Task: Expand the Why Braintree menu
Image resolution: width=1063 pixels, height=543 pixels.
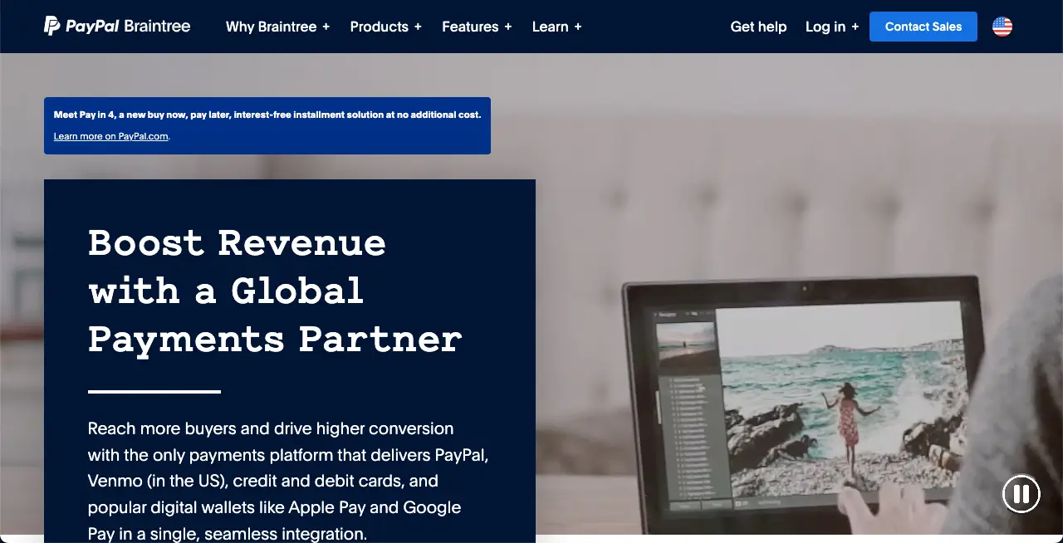Action: click(x=277, y=27)
